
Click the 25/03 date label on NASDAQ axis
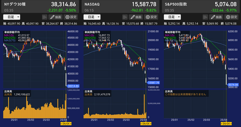tap(126, 120)
